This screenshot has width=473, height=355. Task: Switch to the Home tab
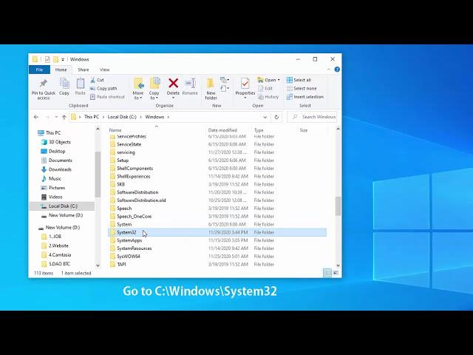[x=61, y=70]
